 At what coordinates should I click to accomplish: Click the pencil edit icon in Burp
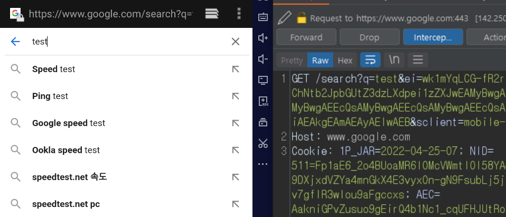[284, 18]
